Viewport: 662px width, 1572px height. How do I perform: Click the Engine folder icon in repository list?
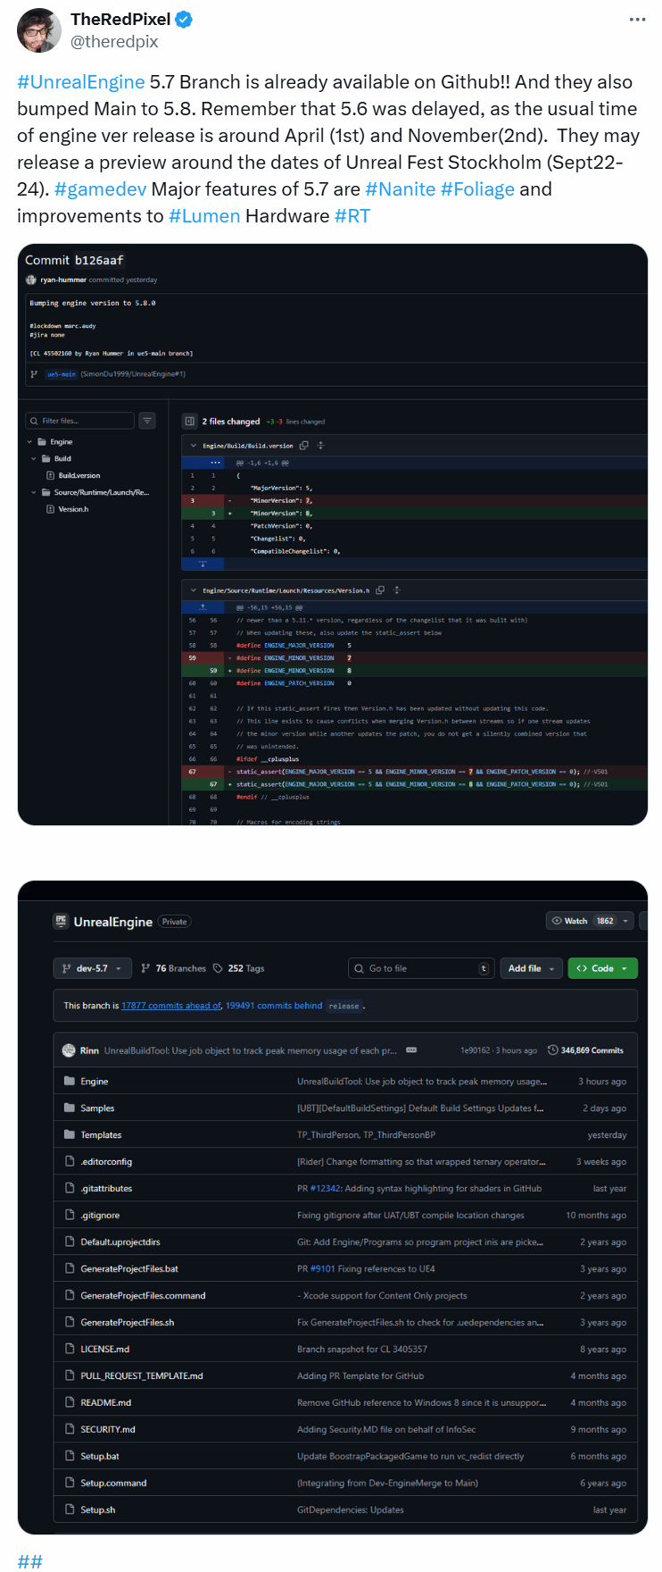click(70, 1081)
